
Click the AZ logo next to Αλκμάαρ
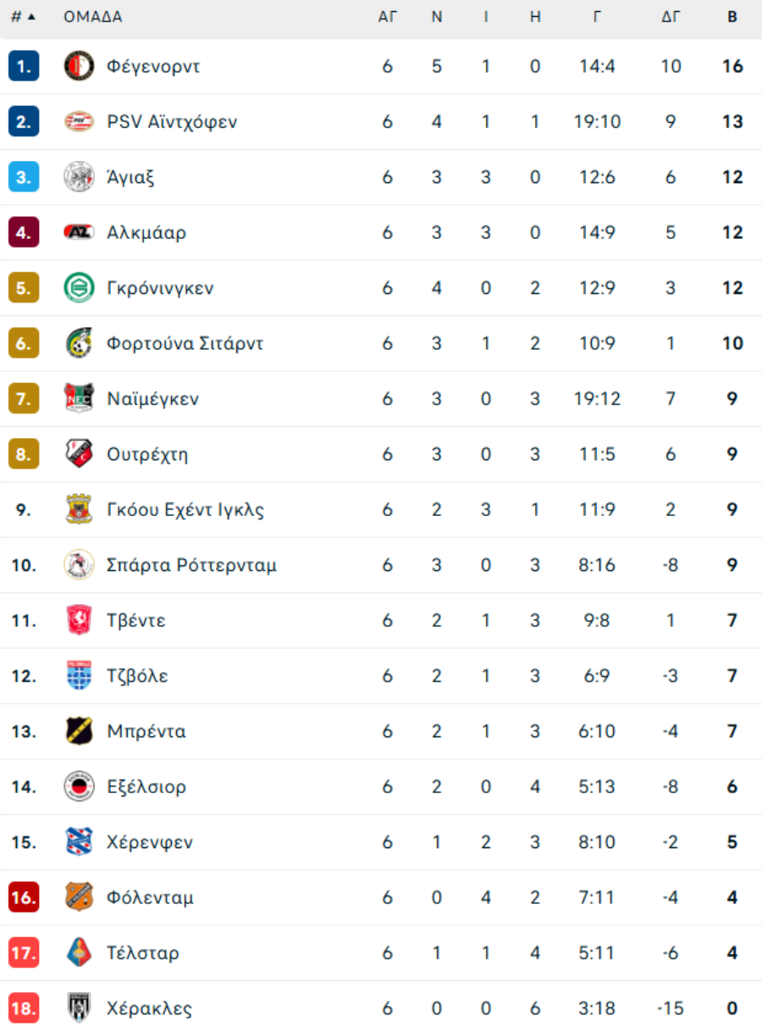point(79,232)
